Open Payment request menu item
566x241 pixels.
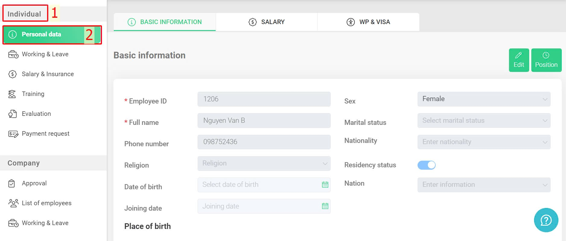tap(46, 134)
